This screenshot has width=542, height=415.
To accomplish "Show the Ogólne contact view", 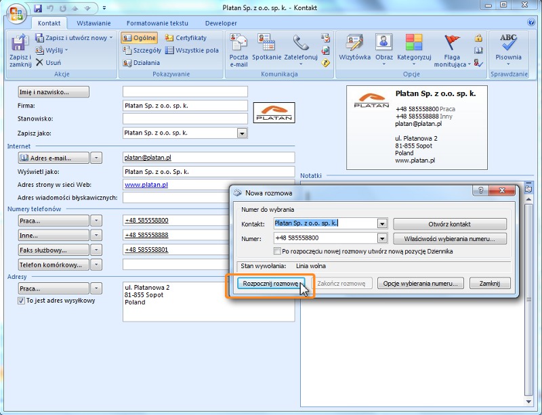I will click(140, 38).
